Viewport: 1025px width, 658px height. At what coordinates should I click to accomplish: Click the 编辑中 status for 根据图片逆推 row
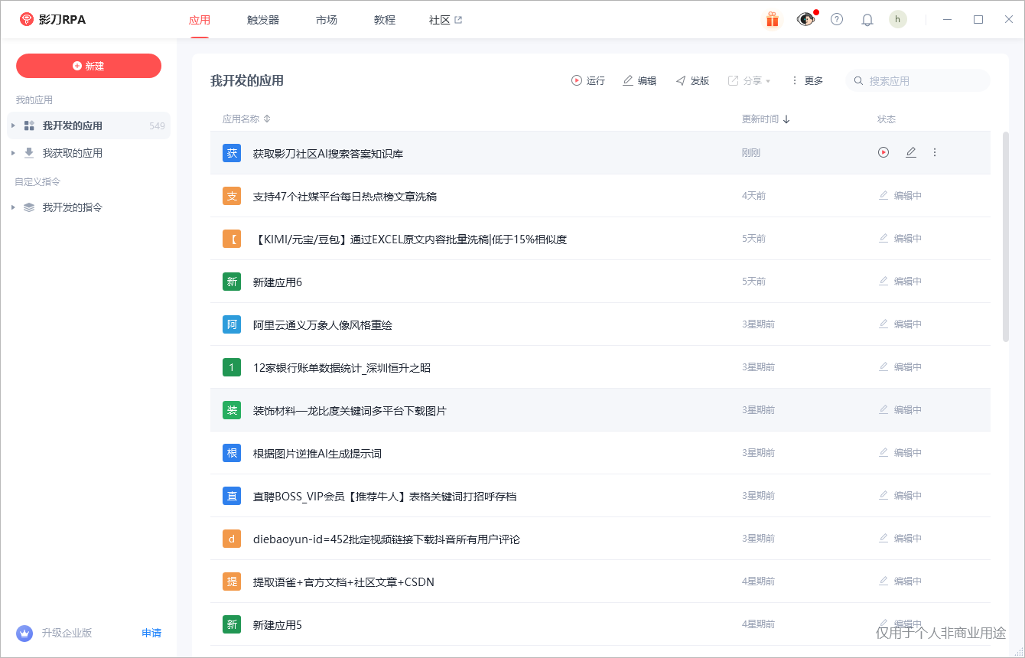click(x=900, y=453)
